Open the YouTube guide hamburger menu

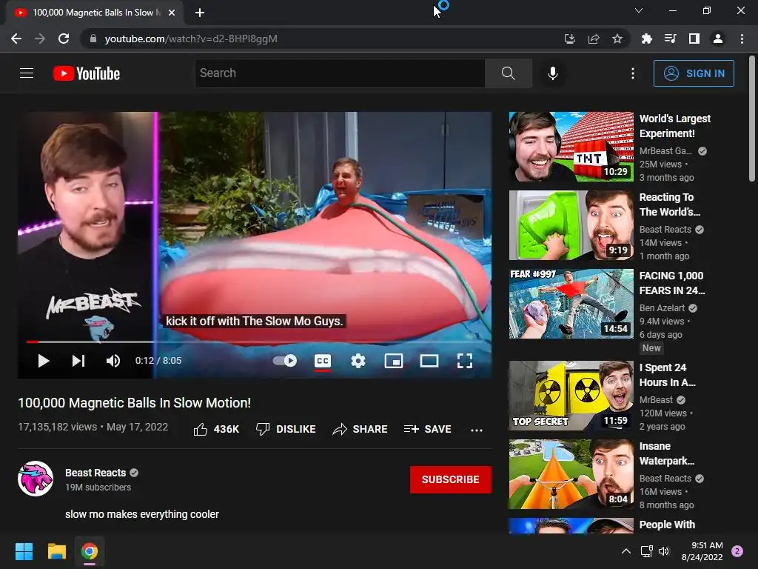pyautogui.click(x=27, y=73)
